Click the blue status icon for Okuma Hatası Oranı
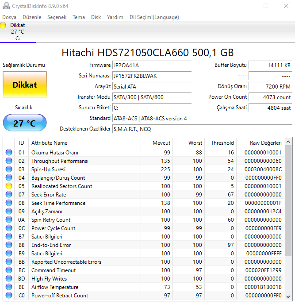 pyautogui.click(x=9, y=152)
